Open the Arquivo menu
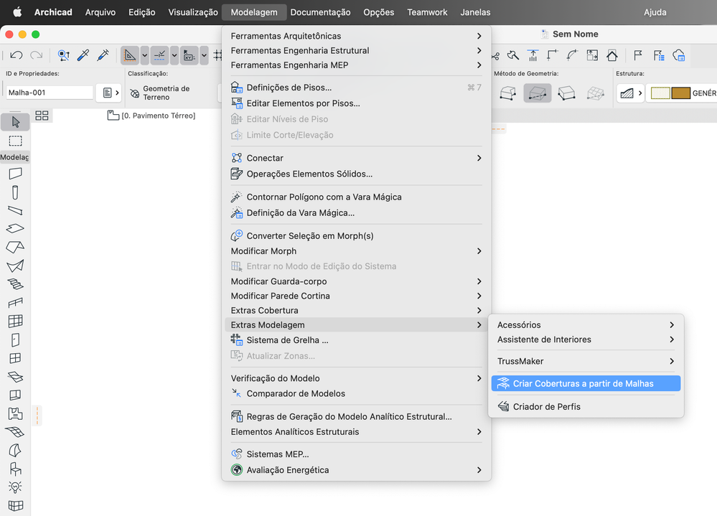Image resolution: width=717 pixels, height=516 pixels. coord(100,12)
